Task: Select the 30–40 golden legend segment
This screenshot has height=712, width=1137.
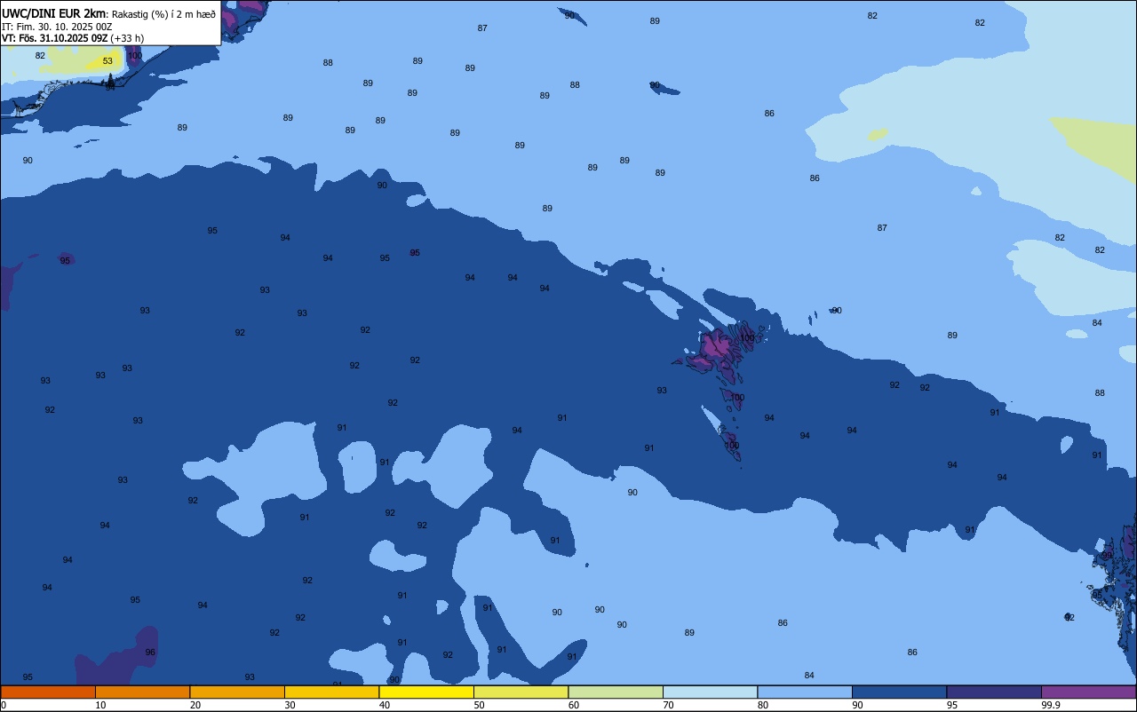Action: tap(331, 692)
